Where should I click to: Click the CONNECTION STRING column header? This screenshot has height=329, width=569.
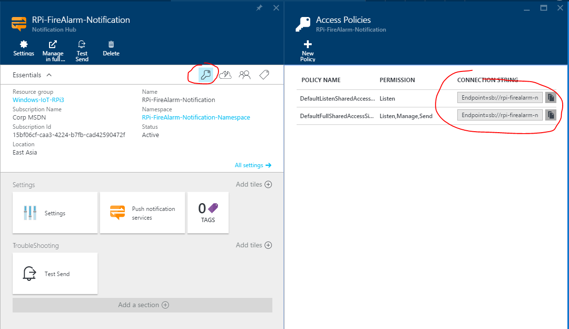click(487, 80)
